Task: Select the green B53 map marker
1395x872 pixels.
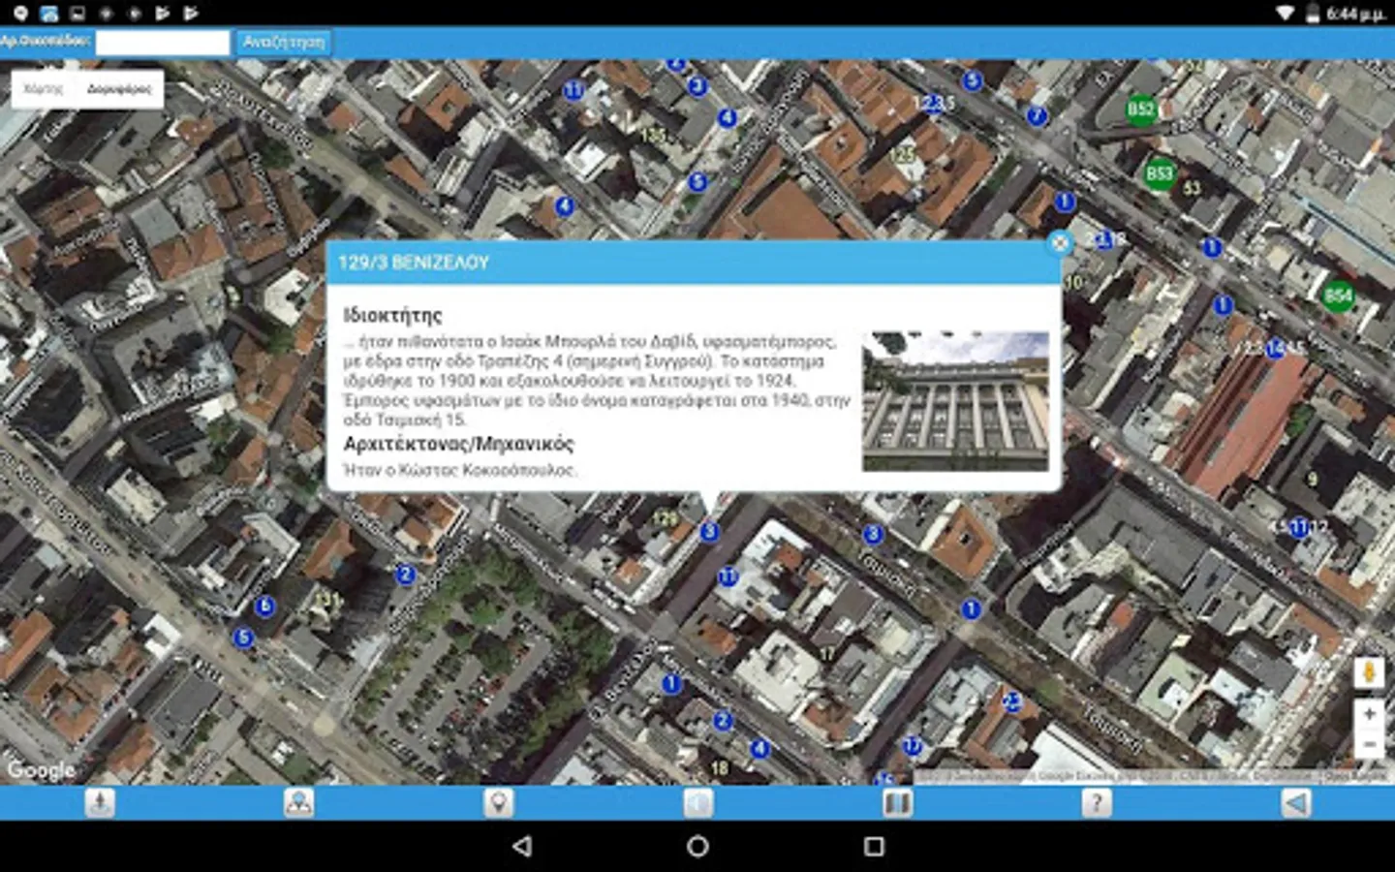Action: pos(1159,174)
